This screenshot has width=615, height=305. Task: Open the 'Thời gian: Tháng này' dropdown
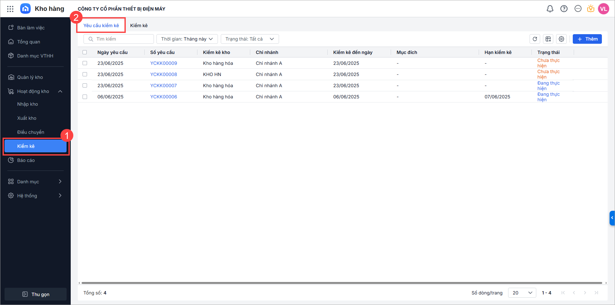pyautogui.click(x=187, y=39)
